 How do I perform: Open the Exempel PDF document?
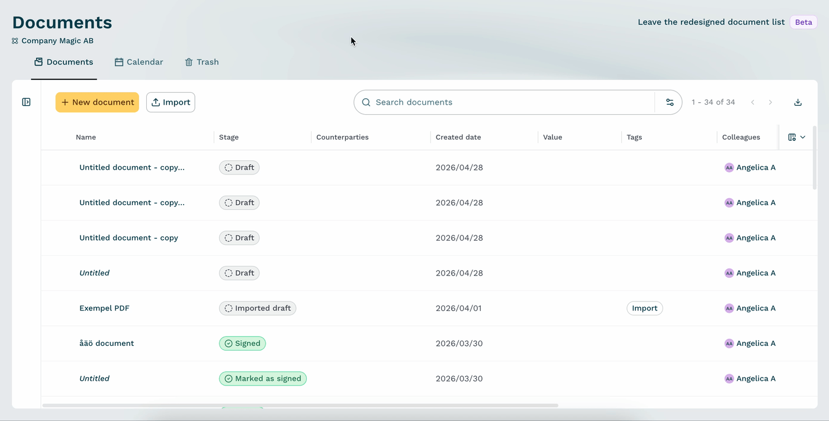(x=104, y=308)
